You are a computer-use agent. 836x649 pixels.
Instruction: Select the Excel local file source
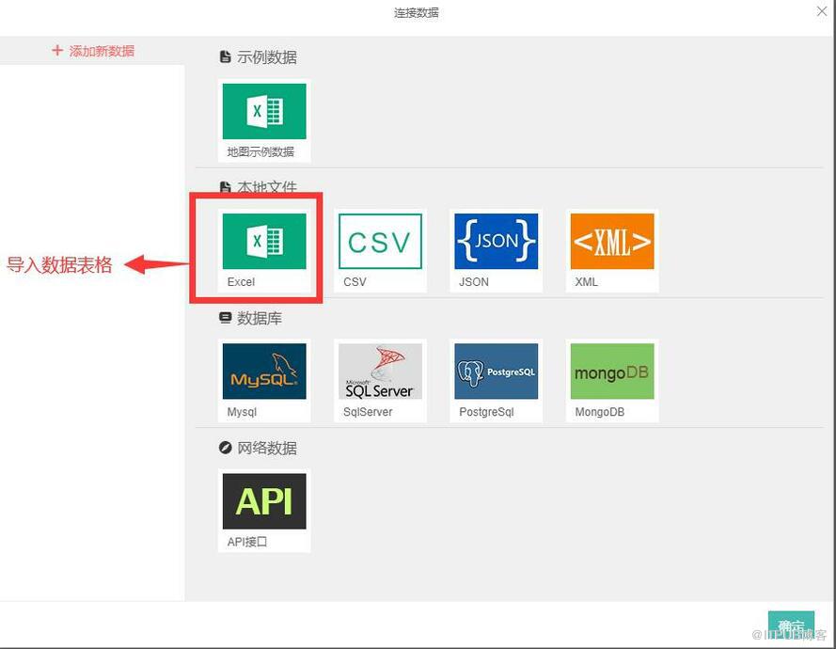[x=264, y=250]
